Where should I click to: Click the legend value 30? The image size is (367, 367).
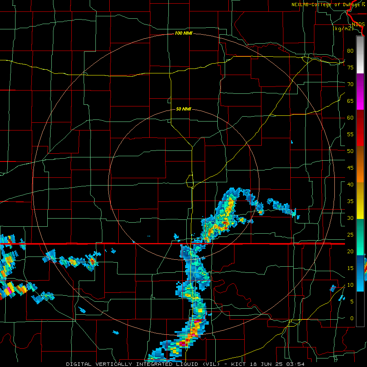(350, 218)
